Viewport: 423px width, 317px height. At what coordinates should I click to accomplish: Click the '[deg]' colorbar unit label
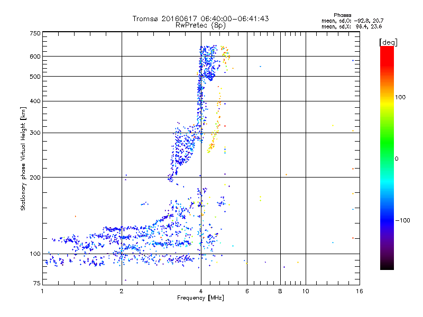[388, 42]
